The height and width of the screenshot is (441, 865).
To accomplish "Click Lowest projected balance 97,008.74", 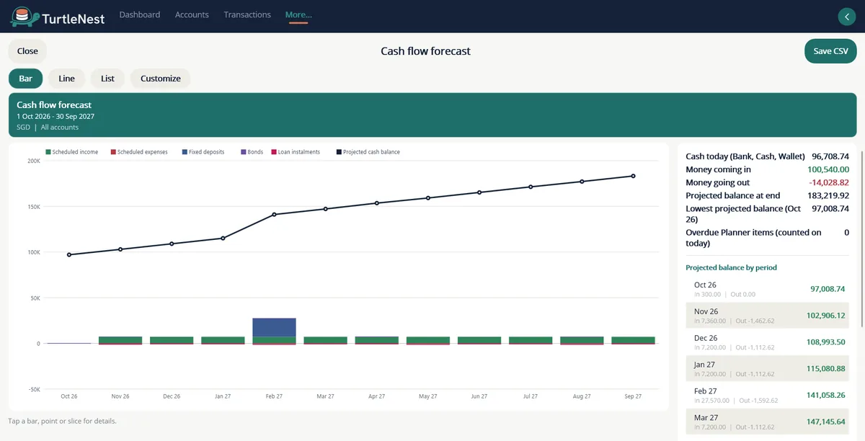I will pyautogui.click(x=830, y=208).
